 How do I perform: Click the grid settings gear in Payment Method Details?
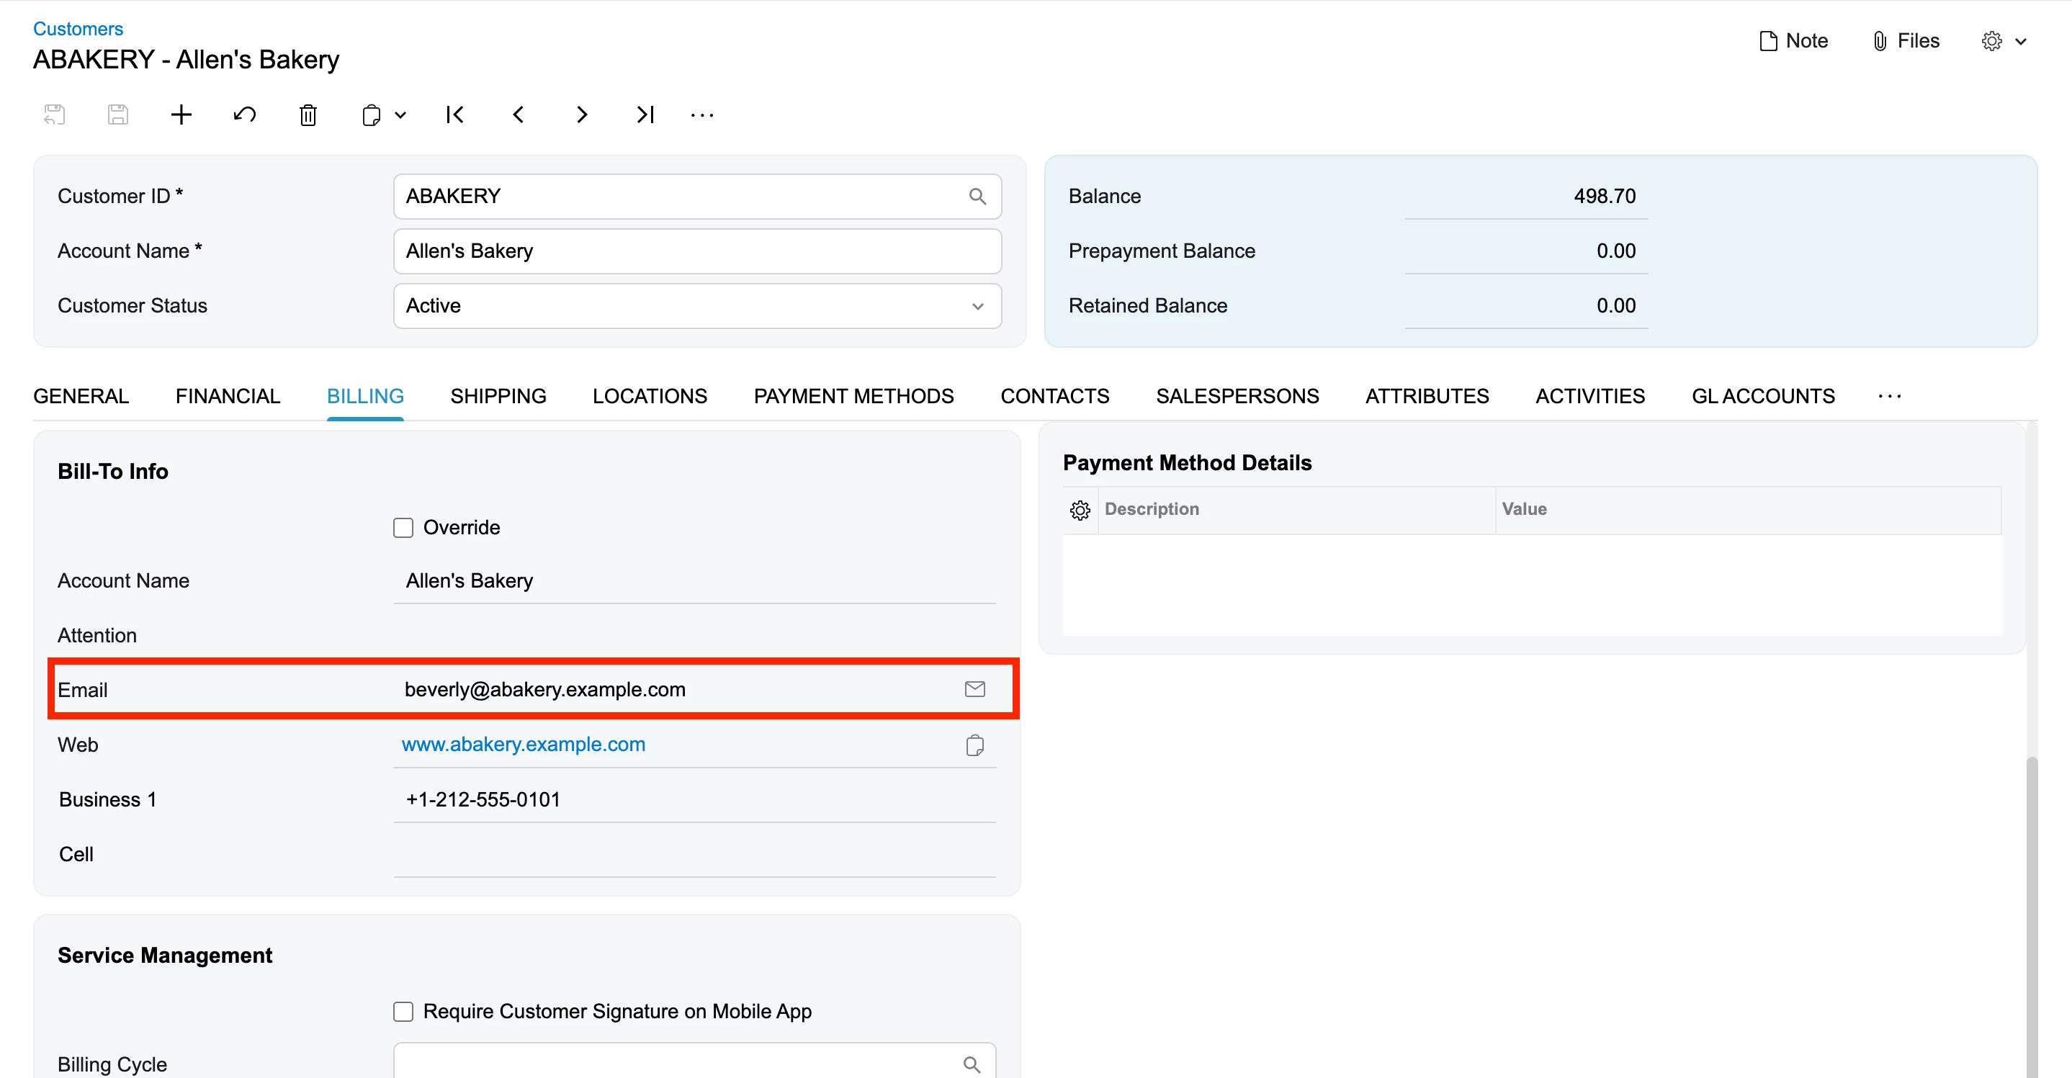pyautogui.click(x=1080, y=510)
